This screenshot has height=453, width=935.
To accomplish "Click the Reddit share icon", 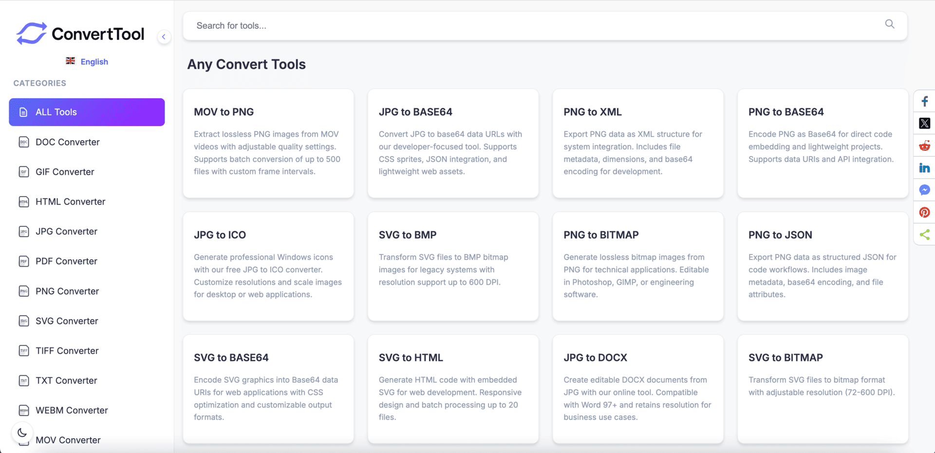I will [924, 146].
